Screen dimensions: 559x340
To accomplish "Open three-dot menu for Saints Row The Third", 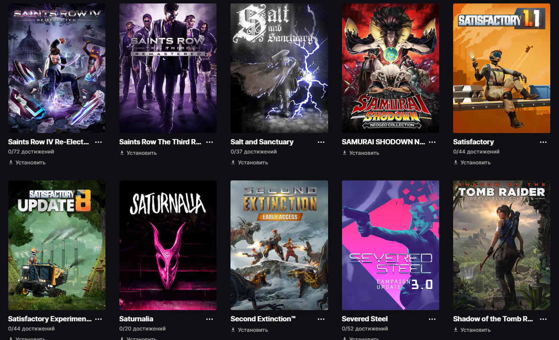I will point(210,142).
